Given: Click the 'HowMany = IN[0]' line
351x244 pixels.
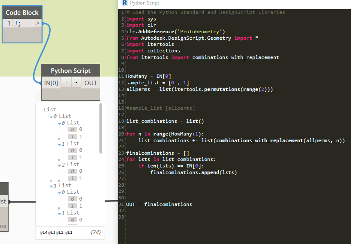Looking at the screenshot, I should 148,77.
